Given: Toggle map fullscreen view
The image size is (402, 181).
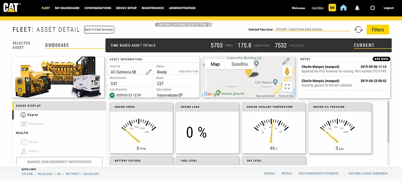Looking at the screenshot, I should pyautogui.click(x=287, y=86).
